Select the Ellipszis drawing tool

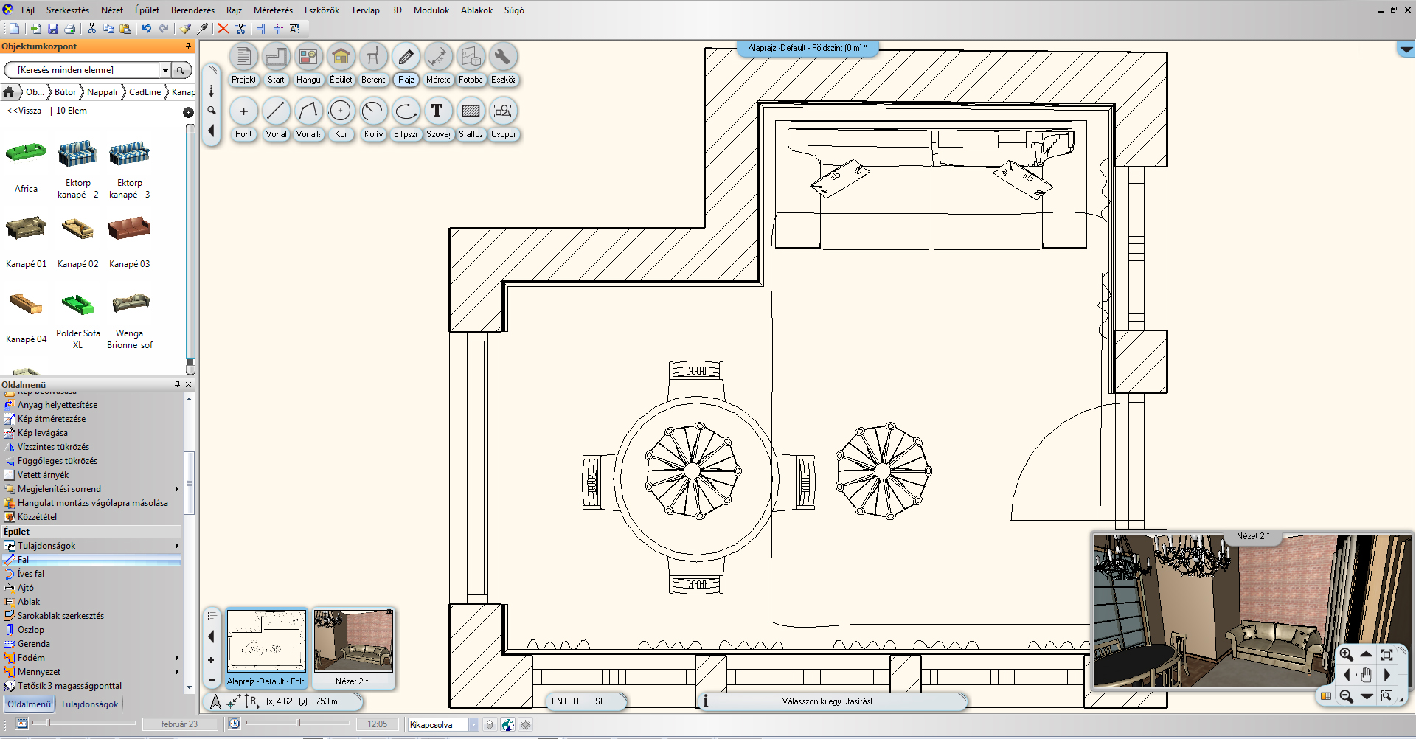pyautogui.click(x=406, y=111)
